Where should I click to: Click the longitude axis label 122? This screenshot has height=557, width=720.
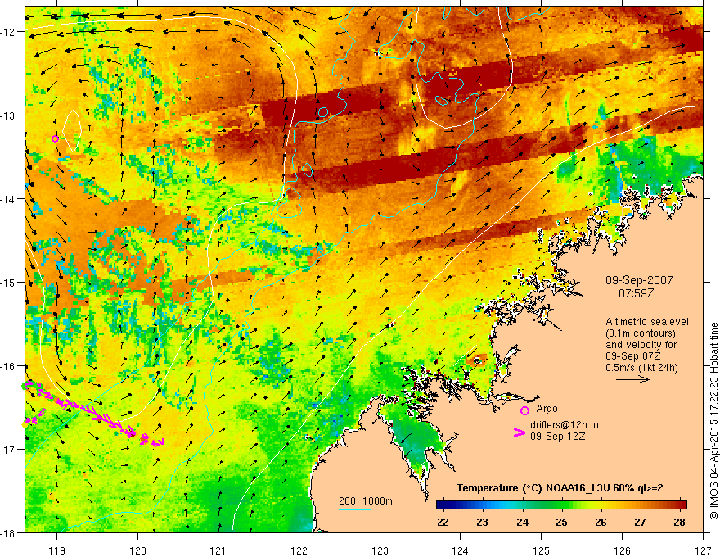click(x=299, y=550)
